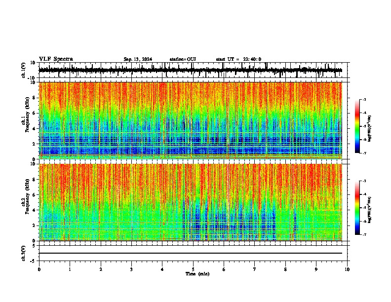Viewport: 391px width, 302px height.
Task: Click the ch.2 "Frequency (kHz)" axis label
Action: click(27, 196)
